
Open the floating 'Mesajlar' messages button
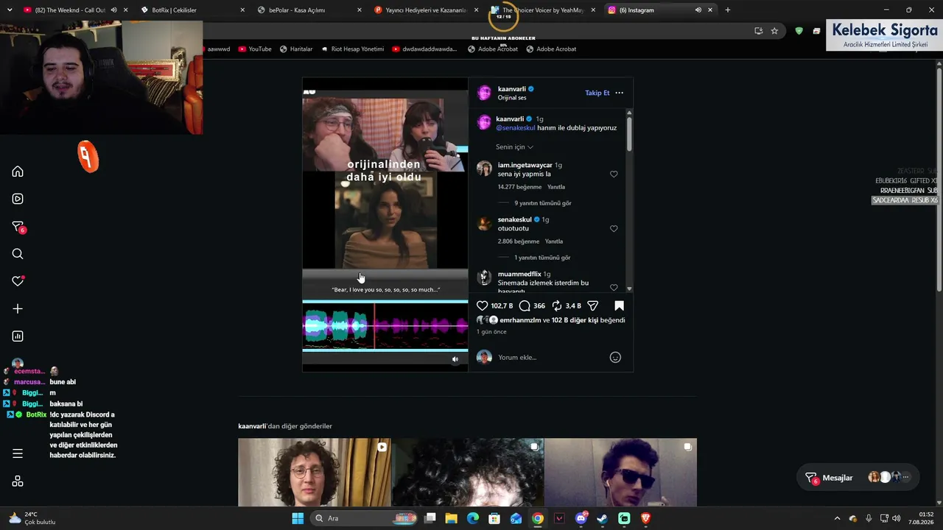click(858, 478)
